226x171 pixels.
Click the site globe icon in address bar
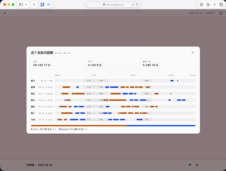(104, 5)
